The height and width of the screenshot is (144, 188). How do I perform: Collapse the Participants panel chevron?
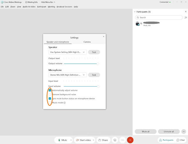(135, 12)
